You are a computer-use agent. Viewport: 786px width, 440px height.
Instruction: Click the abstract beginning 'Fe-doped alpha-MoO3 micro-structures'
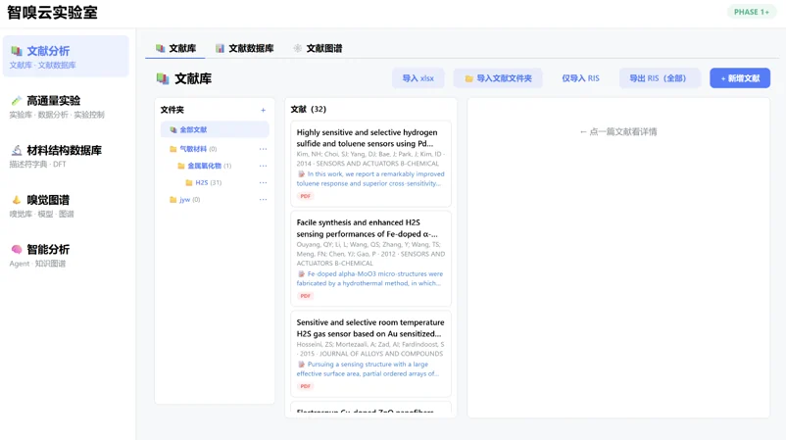tap(369, 278)
